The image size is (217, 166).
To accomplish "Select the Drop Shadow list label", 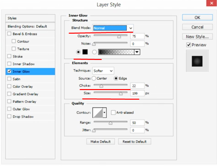I will coord(23,117).
